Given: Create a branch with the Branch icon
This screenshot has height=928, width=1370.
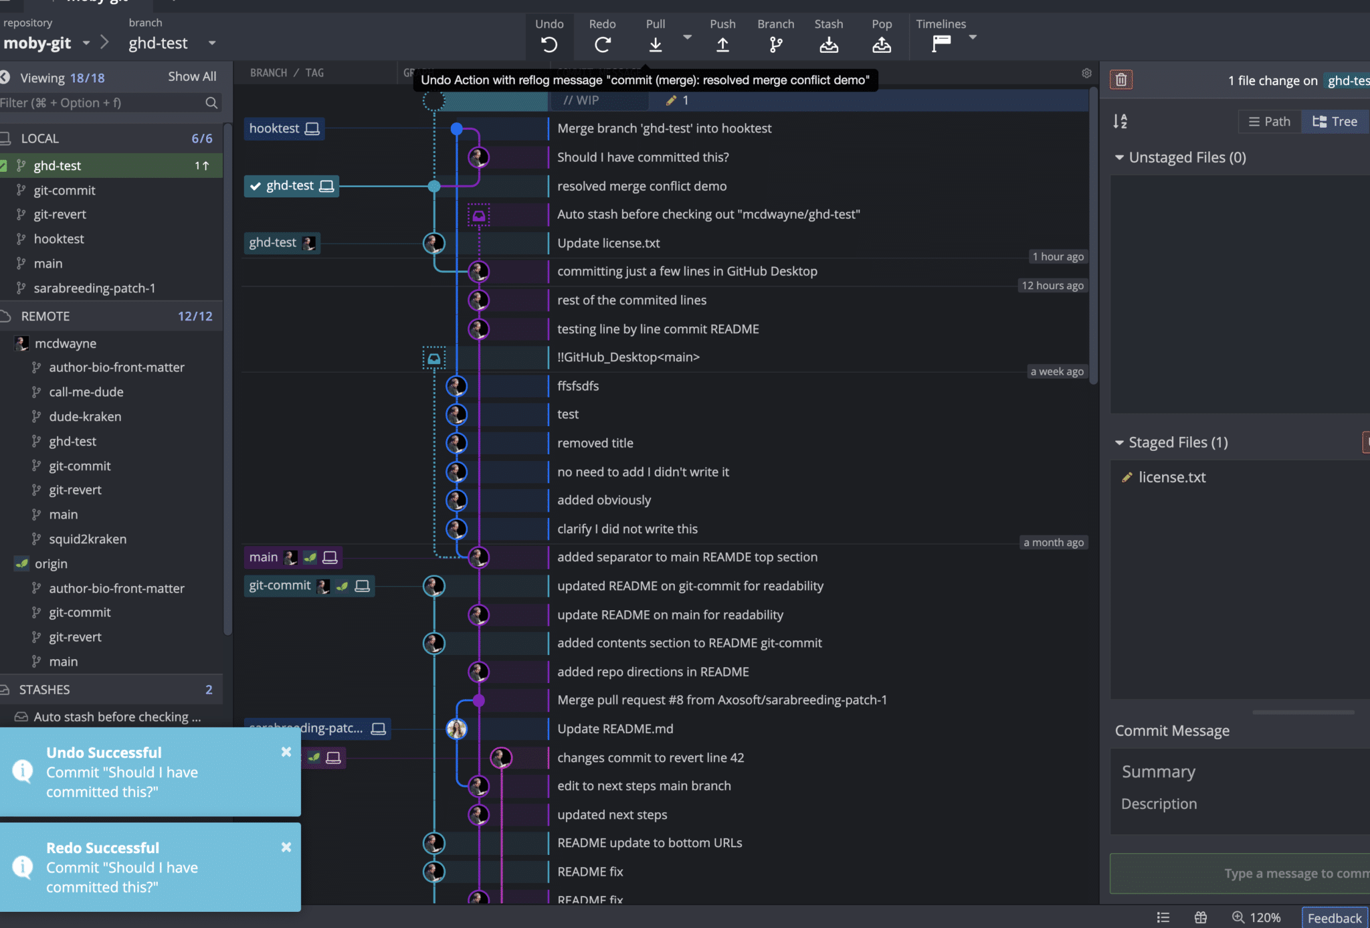Looking at the screenshot, I should (x=776, y=44).
